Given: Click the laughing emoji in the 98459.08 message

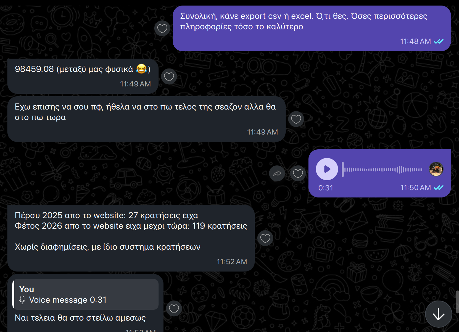Looking at the screenshot, I should point(142,69).
